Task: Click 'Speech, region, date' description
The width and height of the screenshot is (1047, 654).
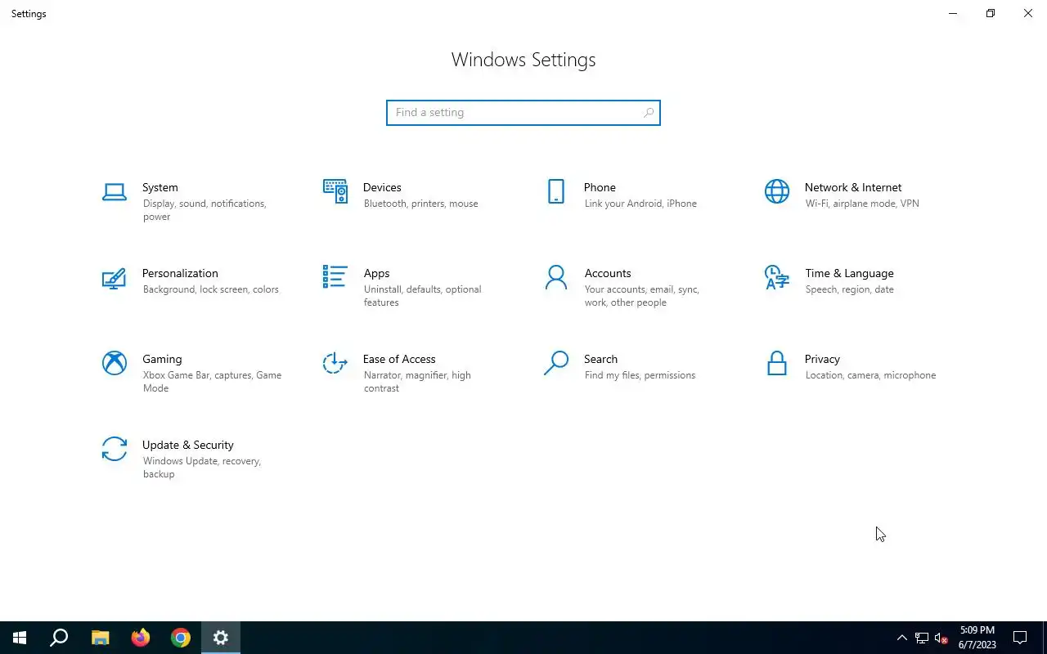Action: [849, 289]
